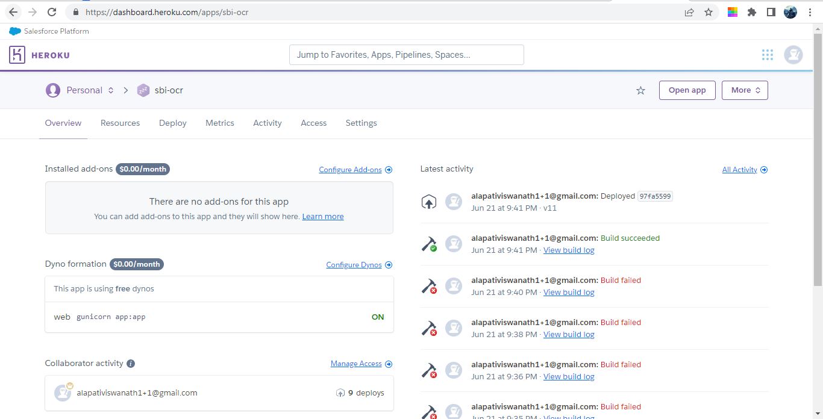This screenshot has width=823, height=419.
Task: View build log for 9:38 PM failed build
Action: point(569,335)
